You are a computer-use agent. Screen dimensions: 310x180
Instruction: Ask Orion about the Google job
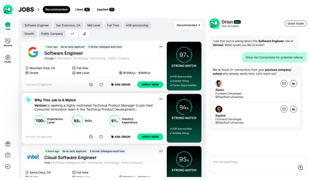click(x=121, y=85)
